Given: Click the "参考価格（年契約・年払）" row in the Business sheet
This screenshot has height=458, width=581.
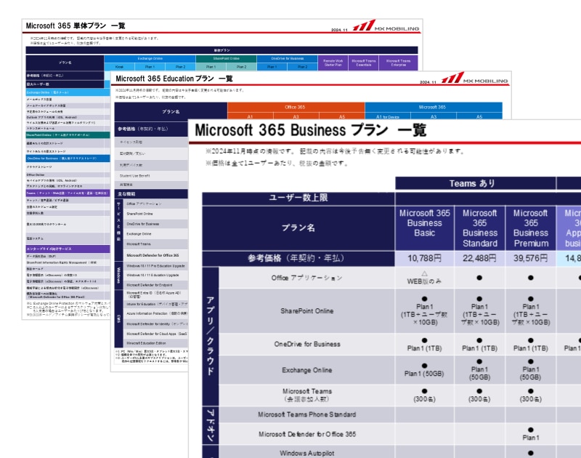Looking at the screenshot, I should (x=298, y=258).
